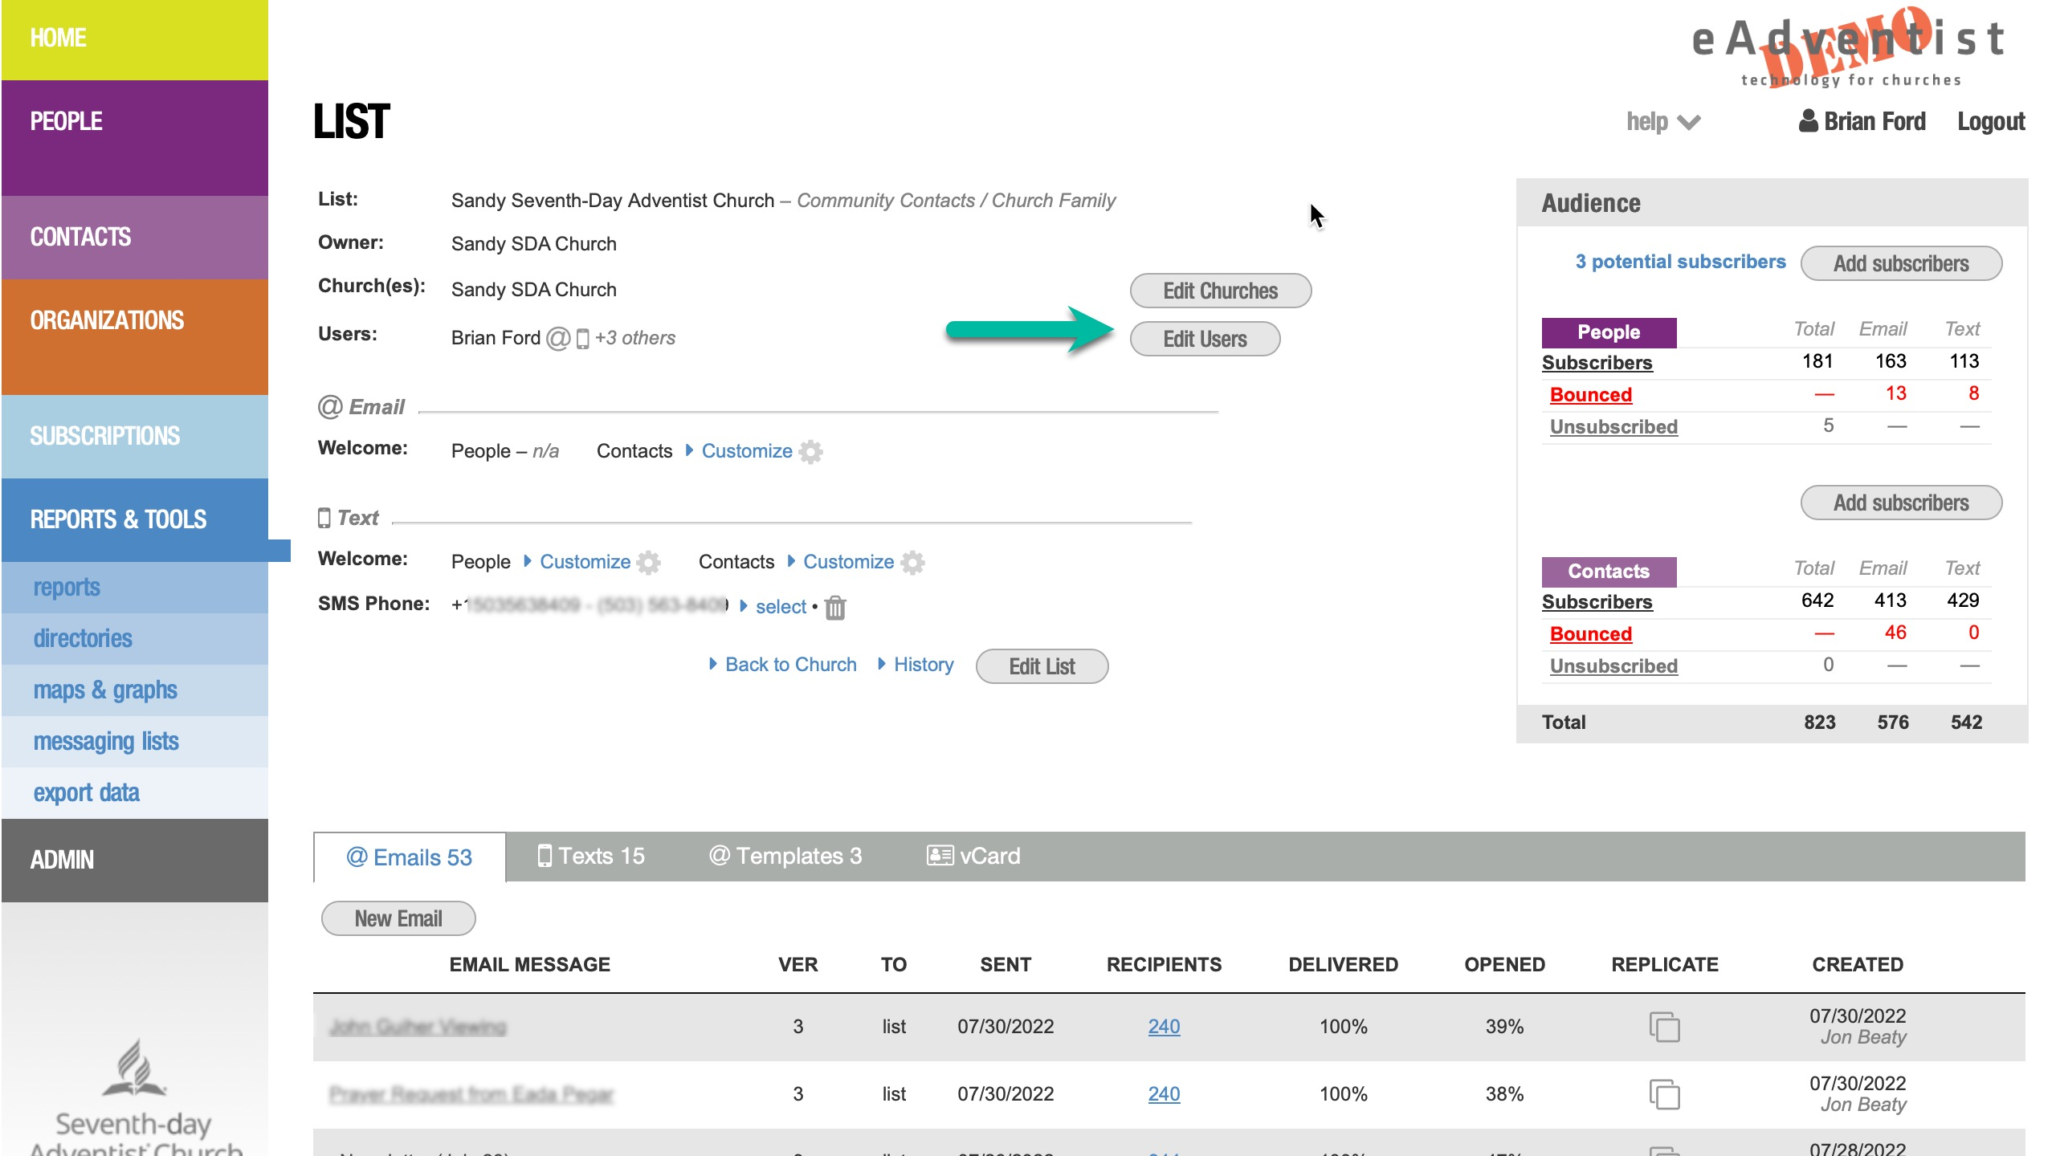View People Bounced subscribers
The width and height of the screenshot is (2056, 1156).
1590,395
